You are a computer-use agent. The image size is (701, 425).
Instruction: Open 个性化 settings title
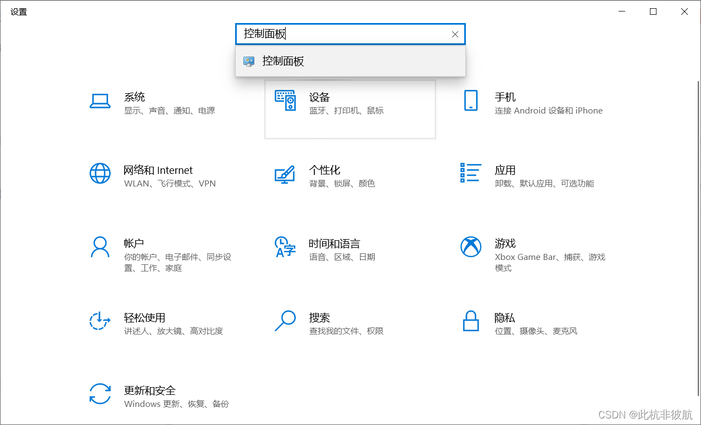325,170
